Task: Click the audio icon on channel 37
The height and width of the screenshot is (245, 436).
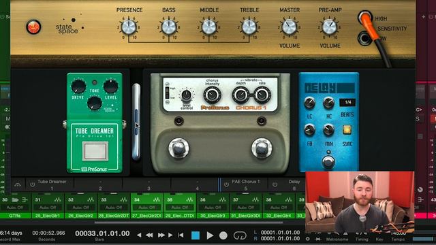Action: (255, 199)
